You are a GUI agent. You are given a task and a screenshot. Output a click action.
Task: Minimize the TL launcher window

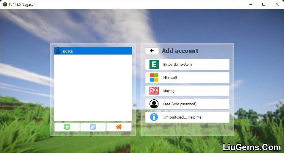coord(251,4)
